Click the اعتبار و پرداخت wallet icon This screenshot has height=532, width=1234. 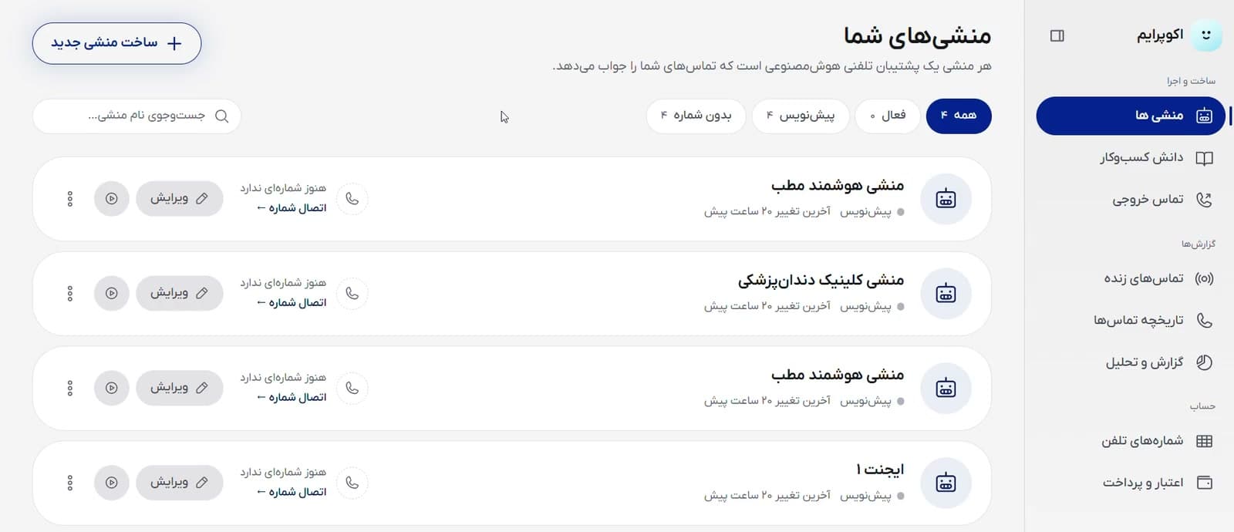pos(1204,483)
